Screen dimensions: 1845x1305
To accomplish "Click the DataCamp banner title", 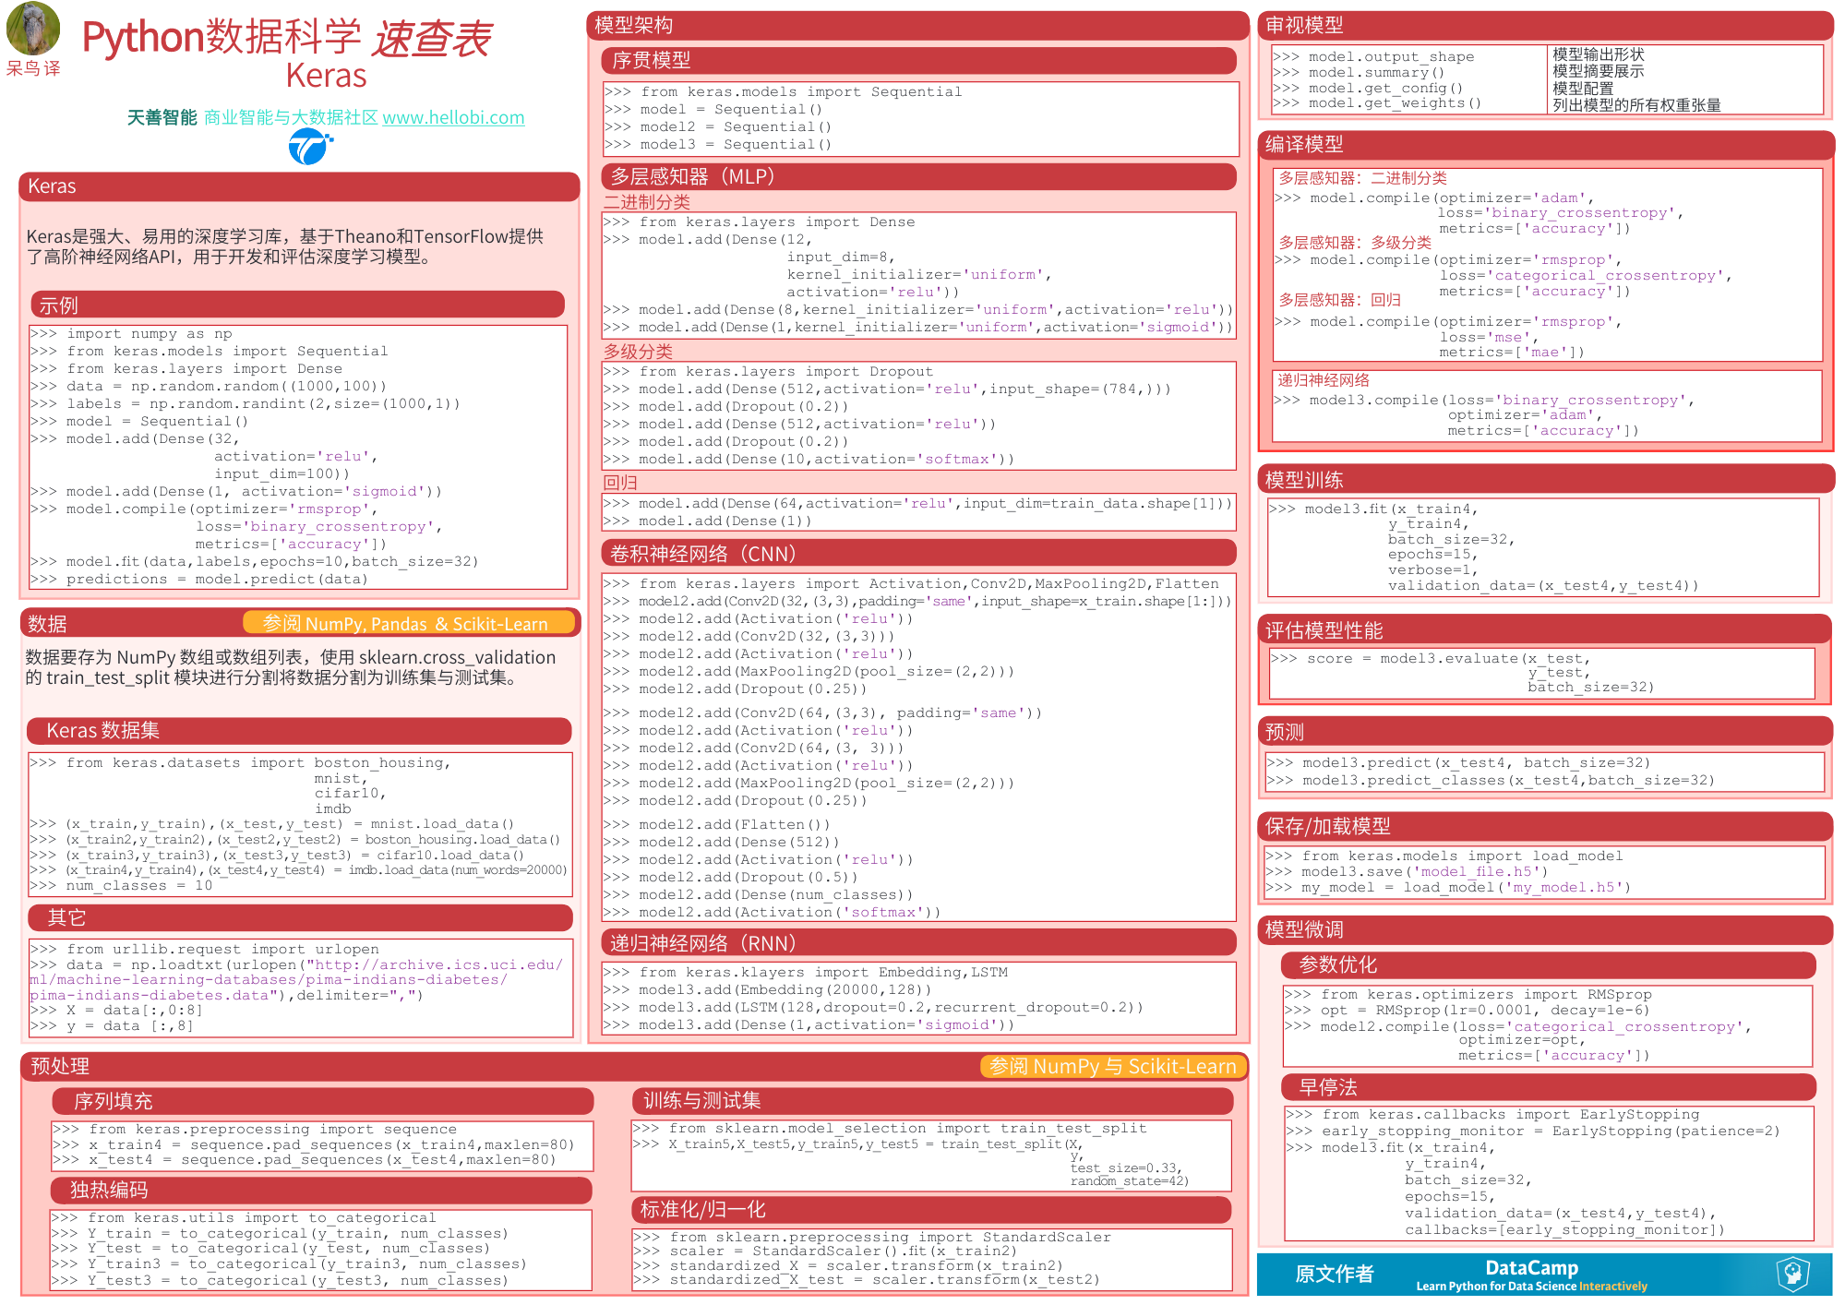I will click(x=1531, y=1267).
